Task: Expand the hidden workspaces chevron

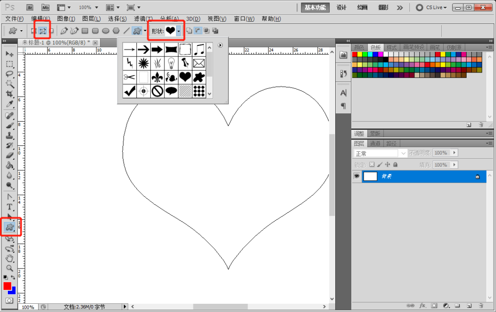Action: [x=400, y=8]
